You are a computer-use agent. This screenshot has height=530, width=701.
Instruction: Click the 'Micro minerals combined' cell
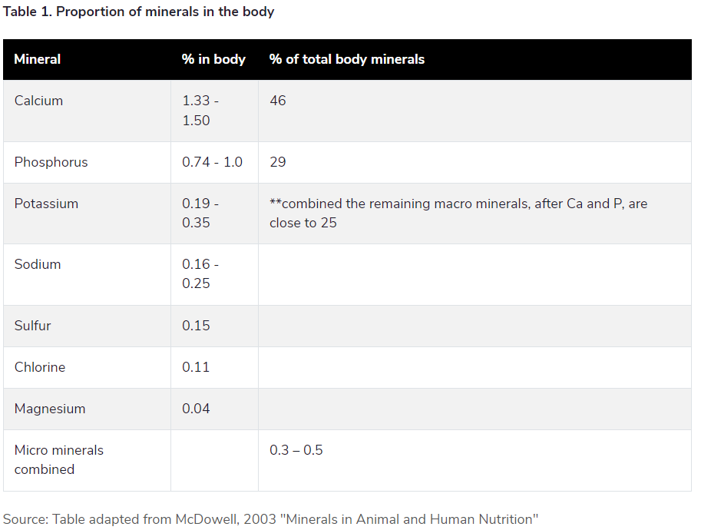58,459
